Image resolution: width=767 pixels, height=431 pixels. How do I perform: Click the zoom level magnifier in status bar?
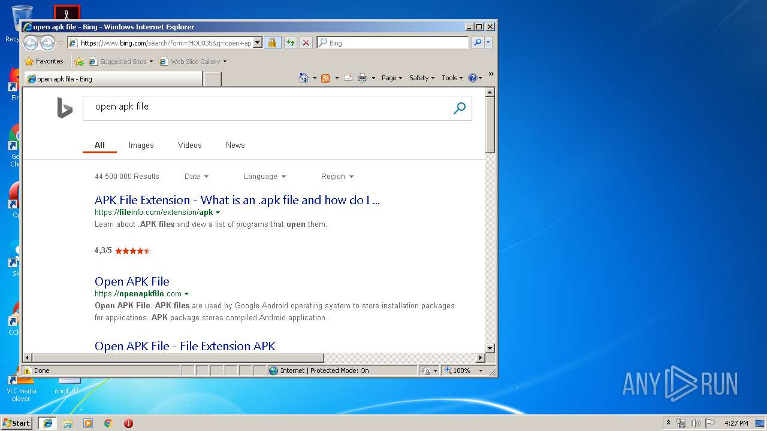click(x=448, y=371)
